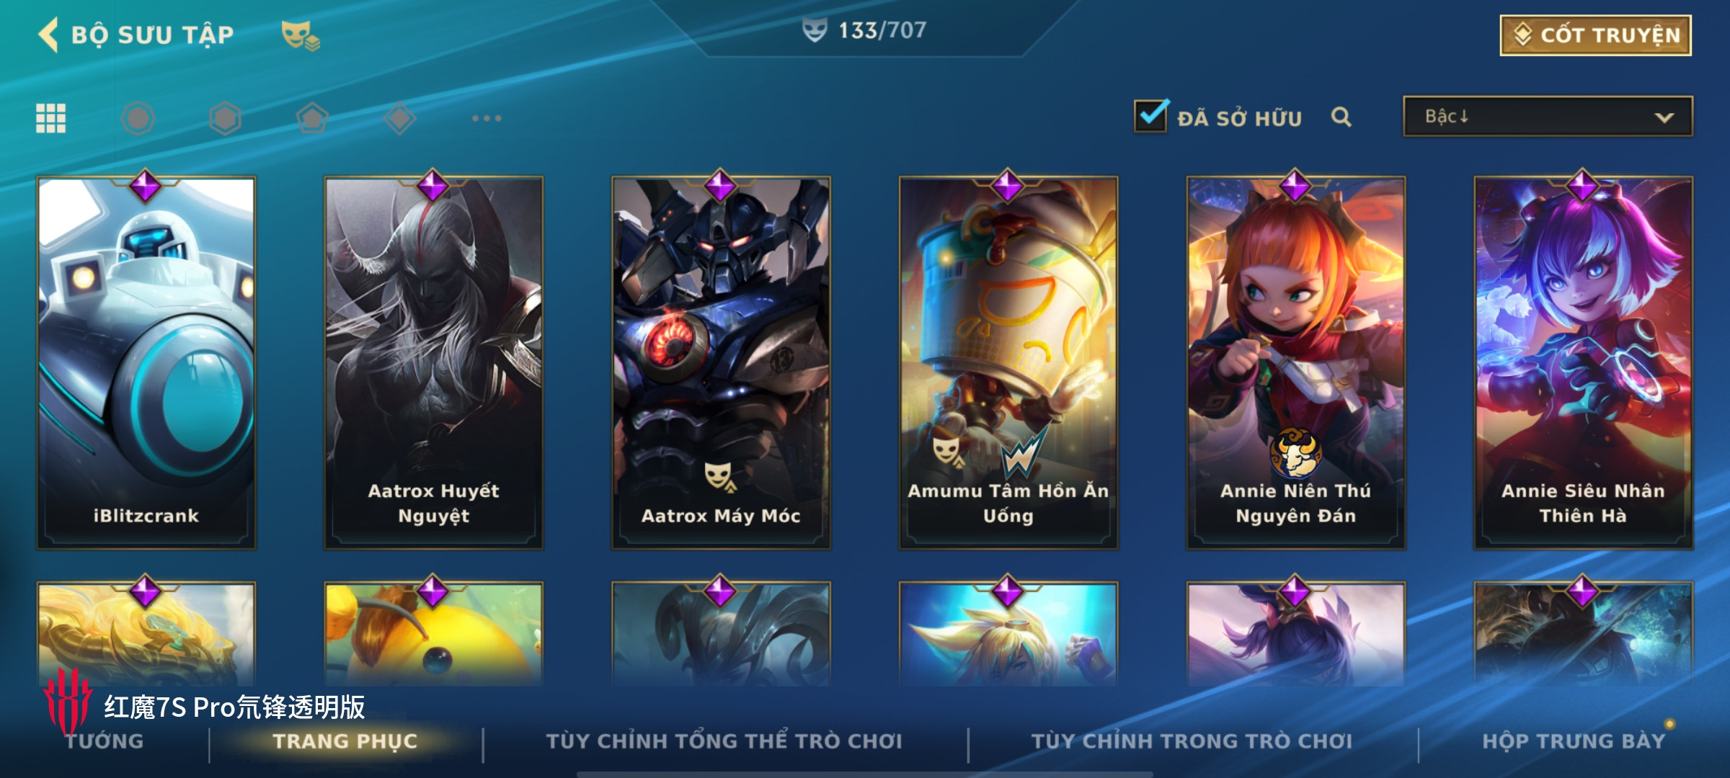This screenshot has width=1730, height=778.
Task: Select the pentagon rarity filter icon
Action: click(312, 118)
